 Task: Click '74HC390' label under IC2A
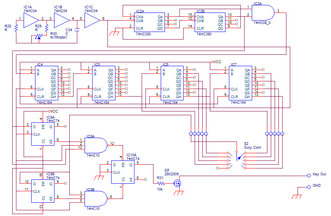click(x=143, y=34)
